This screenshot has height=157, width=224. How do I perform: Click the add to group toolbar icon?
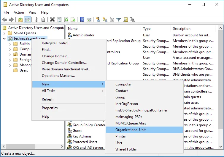click(132, 20)
